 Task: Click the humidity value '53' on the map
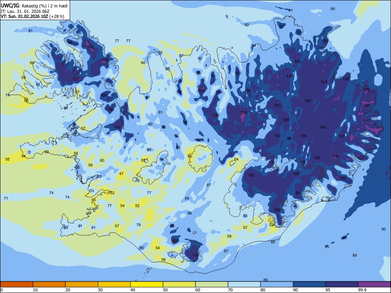pos(143,161)
